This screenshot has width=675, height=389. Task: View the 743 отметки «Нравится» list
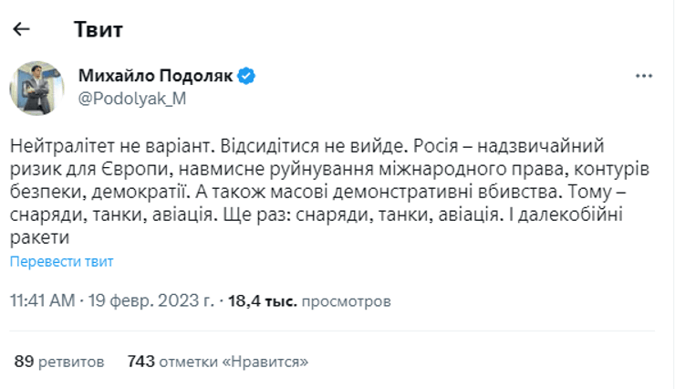pyautogui.click(x=218, y=362)
